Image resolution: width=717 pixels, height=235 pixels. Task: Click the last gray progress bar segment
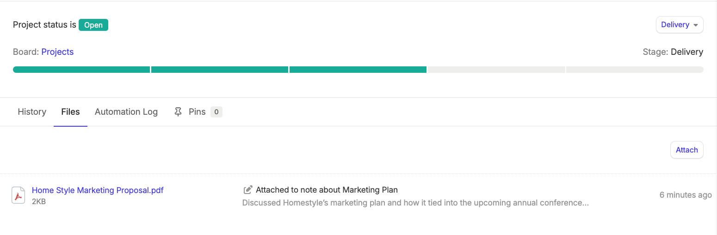point(635,70)
